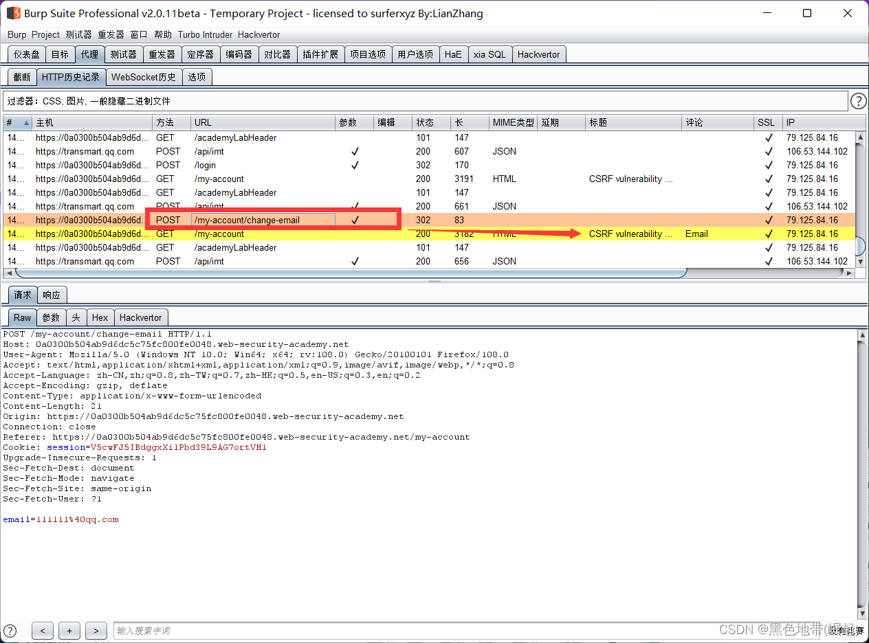Open the WebSocket历史 sub-tab

[x=144, y=77]
